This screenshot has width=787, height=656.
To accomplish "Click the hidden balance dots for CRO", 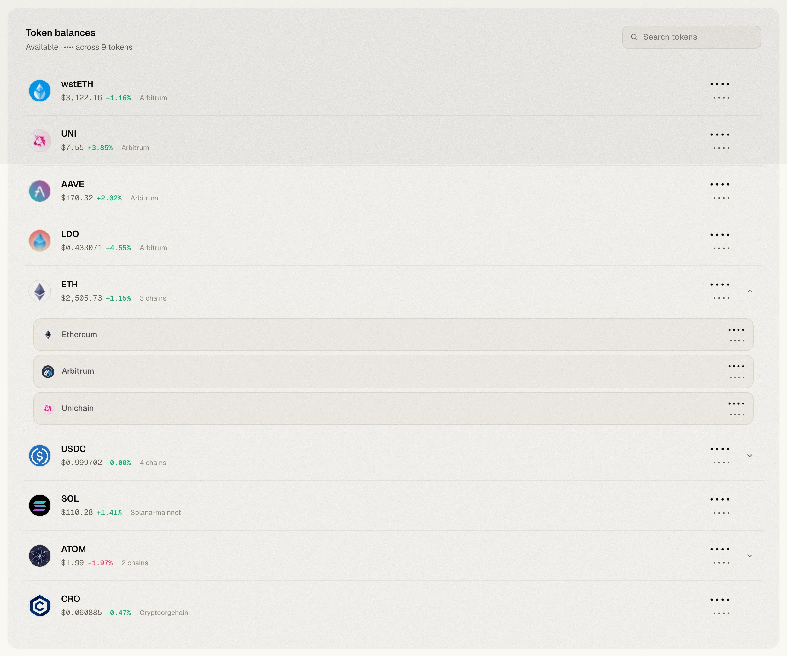I will pyautogui.click(x=720, y=600).
